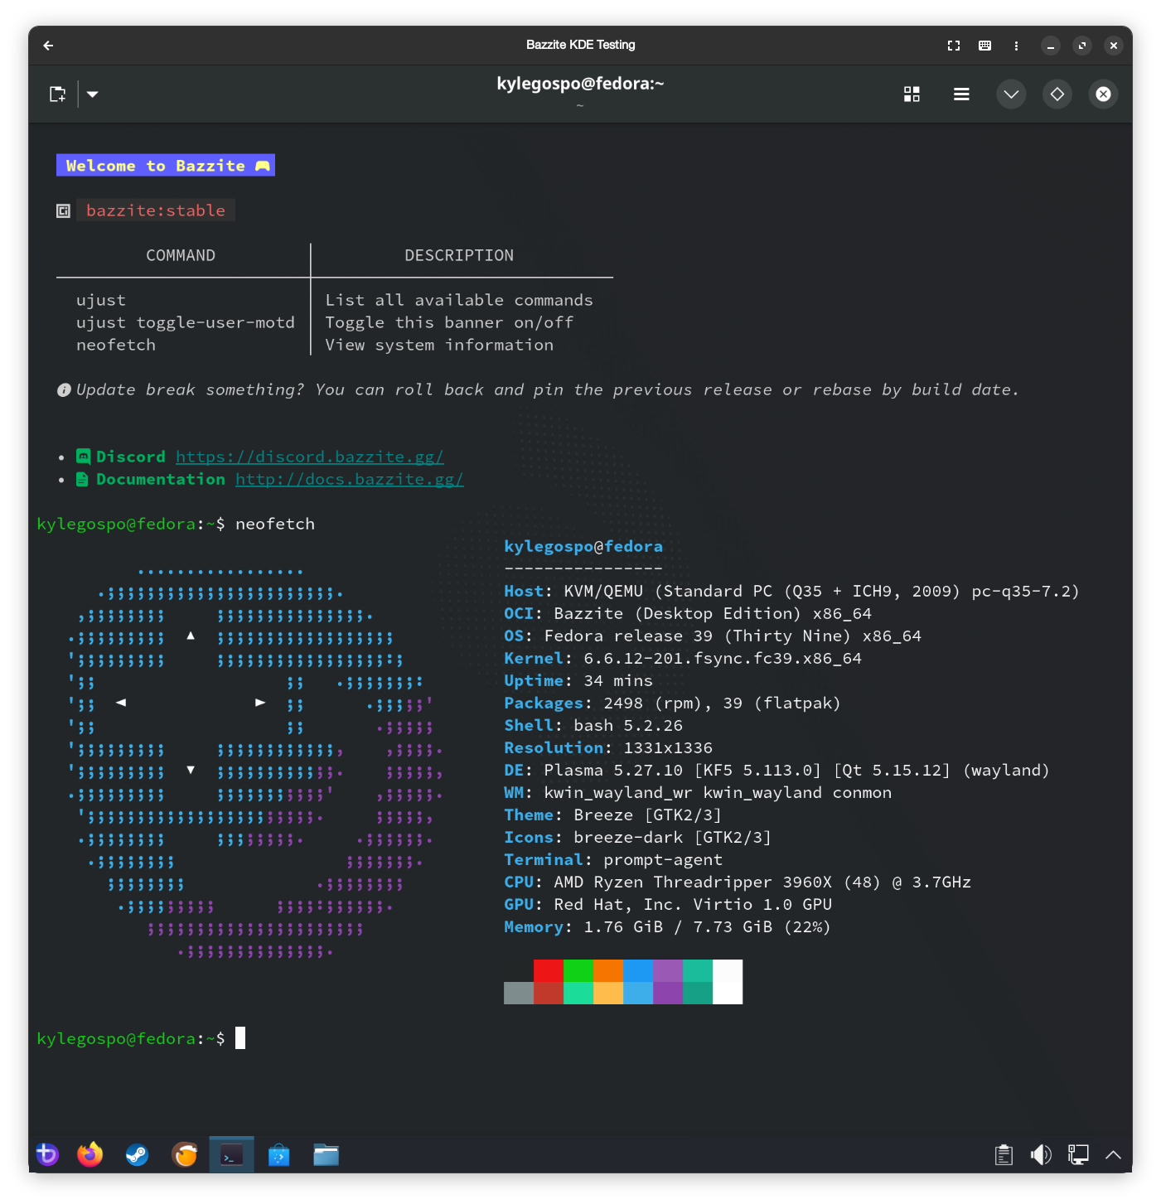The image size is (1161, 1204).
Task: Open the file manager from the taskbar
Action: pyautogui.click(x=327, y=1154)
